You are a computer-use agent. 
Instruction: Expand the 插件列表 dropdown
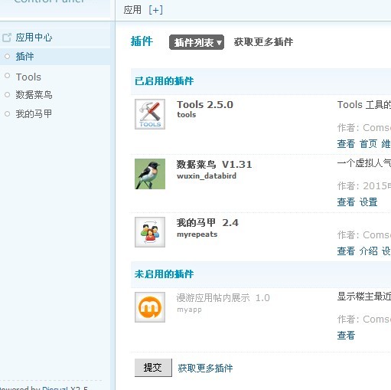coord(197,42)
